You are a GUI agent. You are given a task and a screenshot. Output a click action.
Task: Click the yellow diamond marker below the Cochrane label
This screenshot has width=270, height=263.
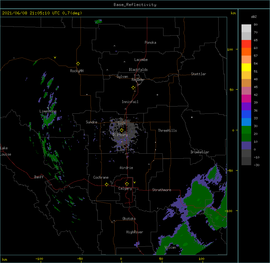(107, 184)
